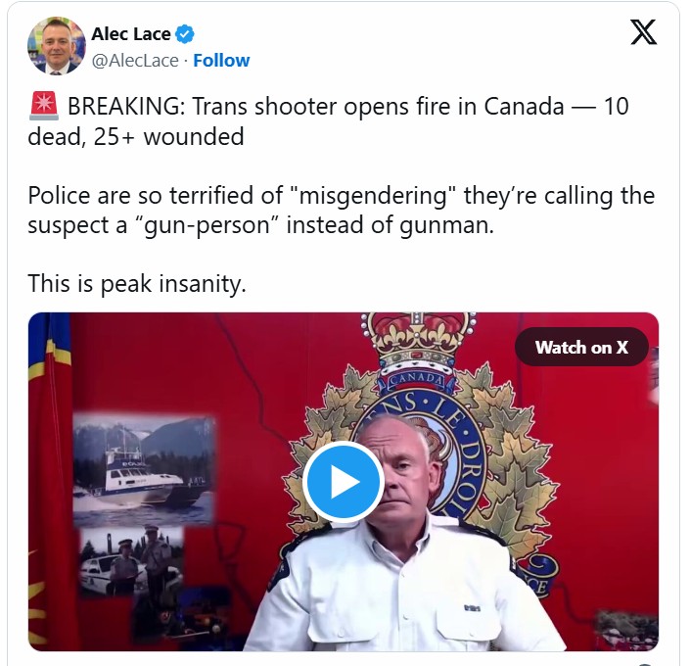Click the officers beside patrol car photo
The width and height of the screenshot is (690, 666).
click(132, 561)
